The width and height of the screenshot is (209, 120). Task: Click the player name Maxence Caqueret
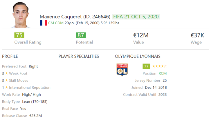click(60, 17)
